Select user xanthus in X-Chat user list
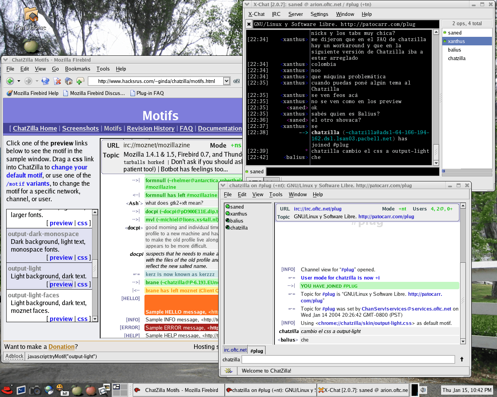 pyautogui.click(x=467, y=41)
